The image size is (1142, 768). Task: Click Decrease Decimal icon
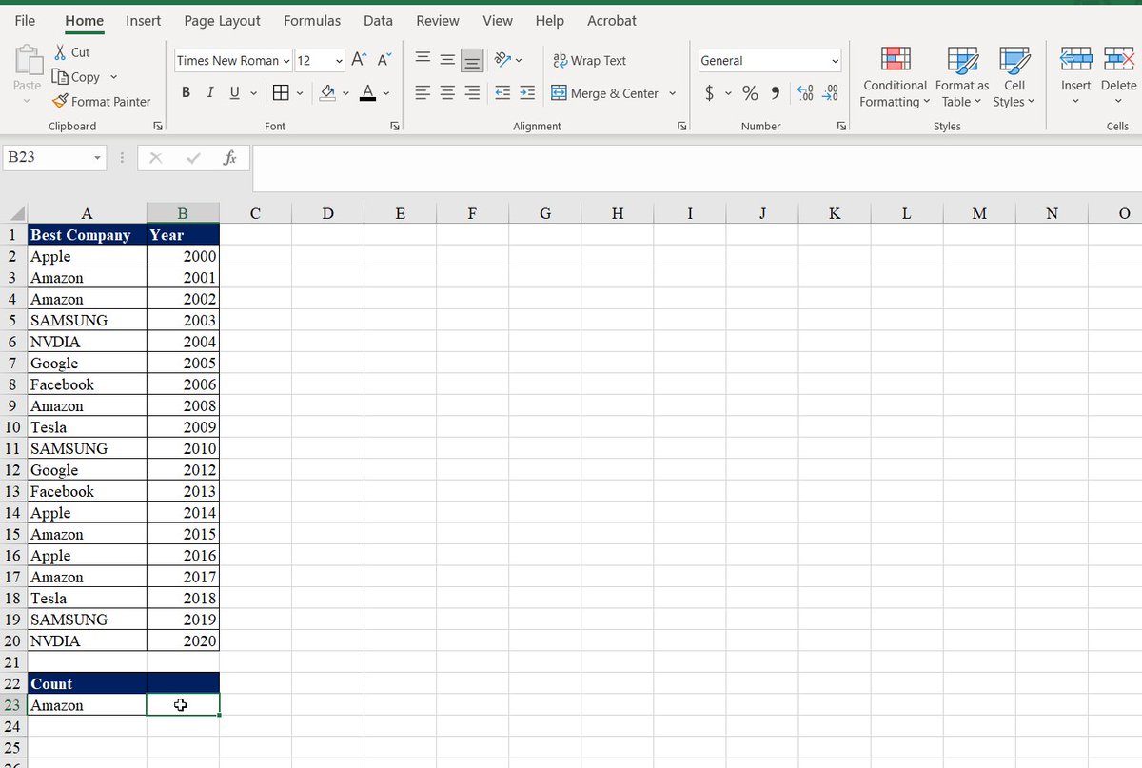pos(831,93)
